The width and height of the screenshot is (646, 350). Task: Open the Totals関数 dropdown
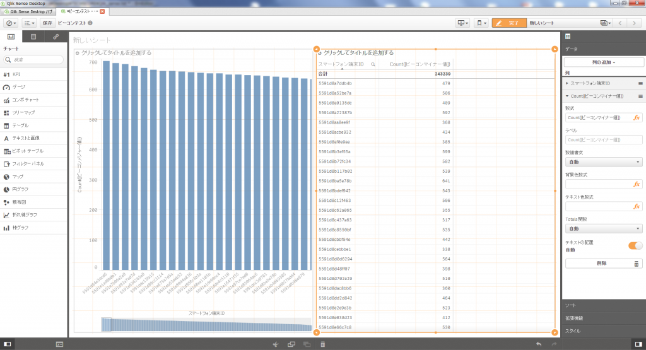click(x=604, y=228)
